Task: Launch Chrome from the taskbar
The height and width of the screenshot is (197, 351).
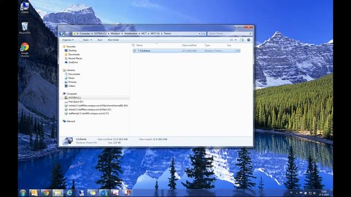Action: click(46, 193)
